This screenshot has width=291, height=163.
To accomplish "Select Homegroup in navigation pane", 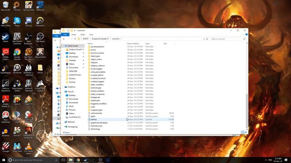I will [x=73, y=127].
